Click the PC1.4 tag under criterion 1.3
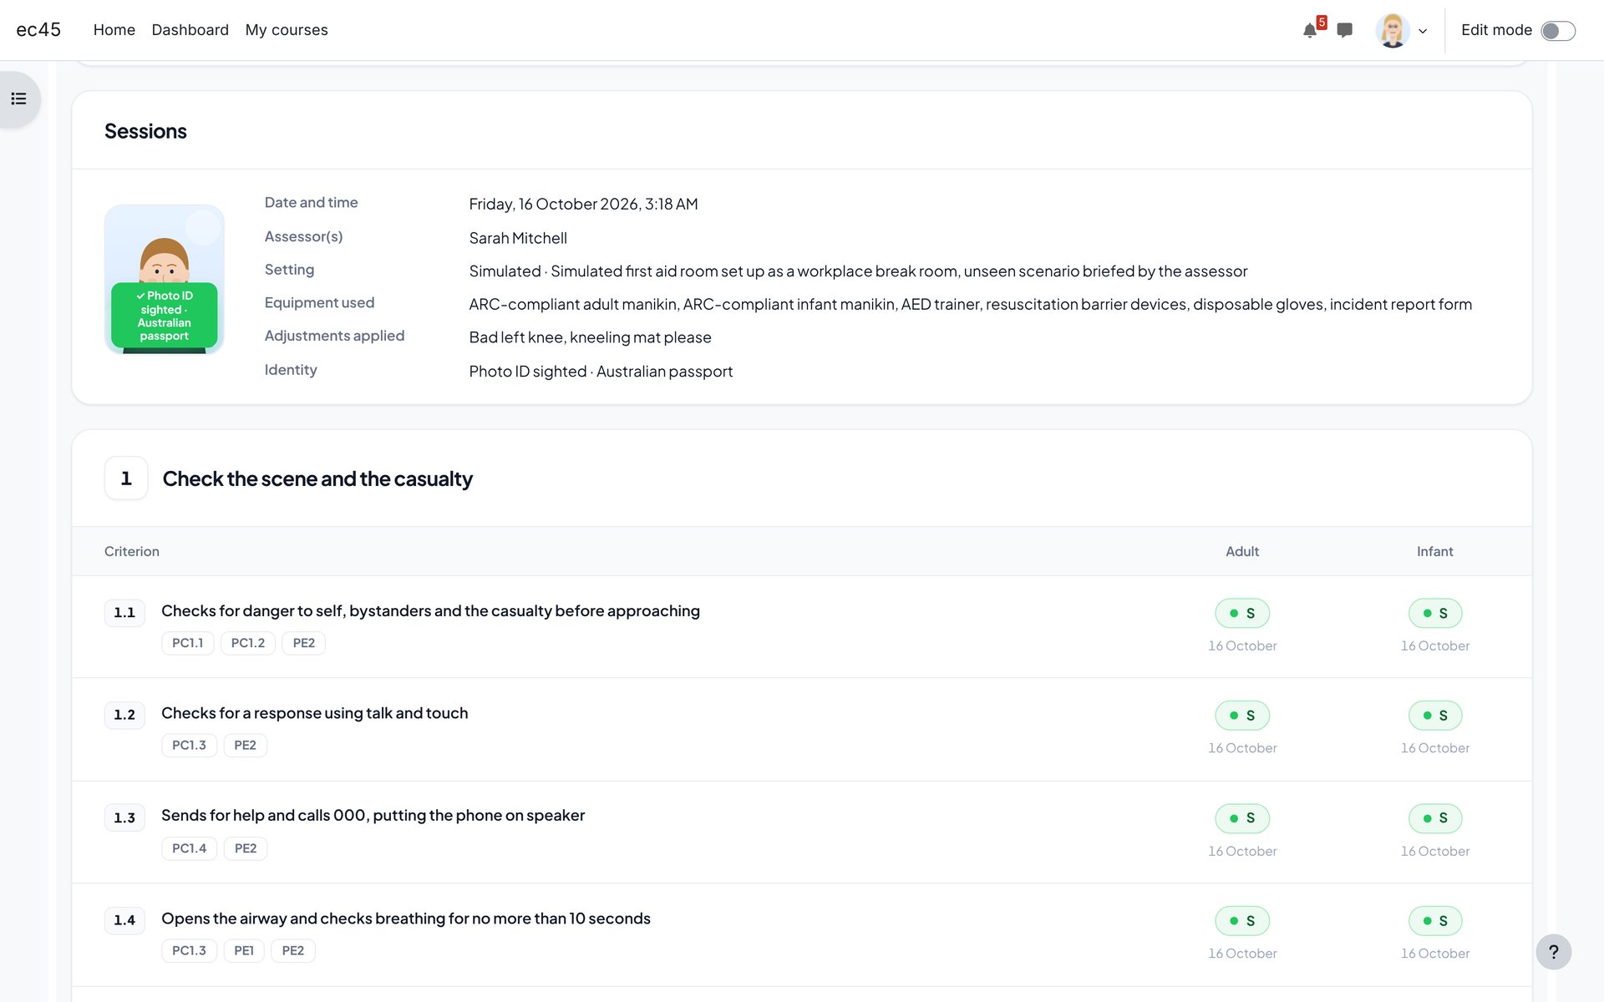 [x=190, y=848]
